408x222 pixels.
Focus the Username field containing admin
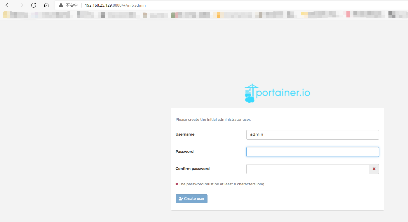click(313, 135)
